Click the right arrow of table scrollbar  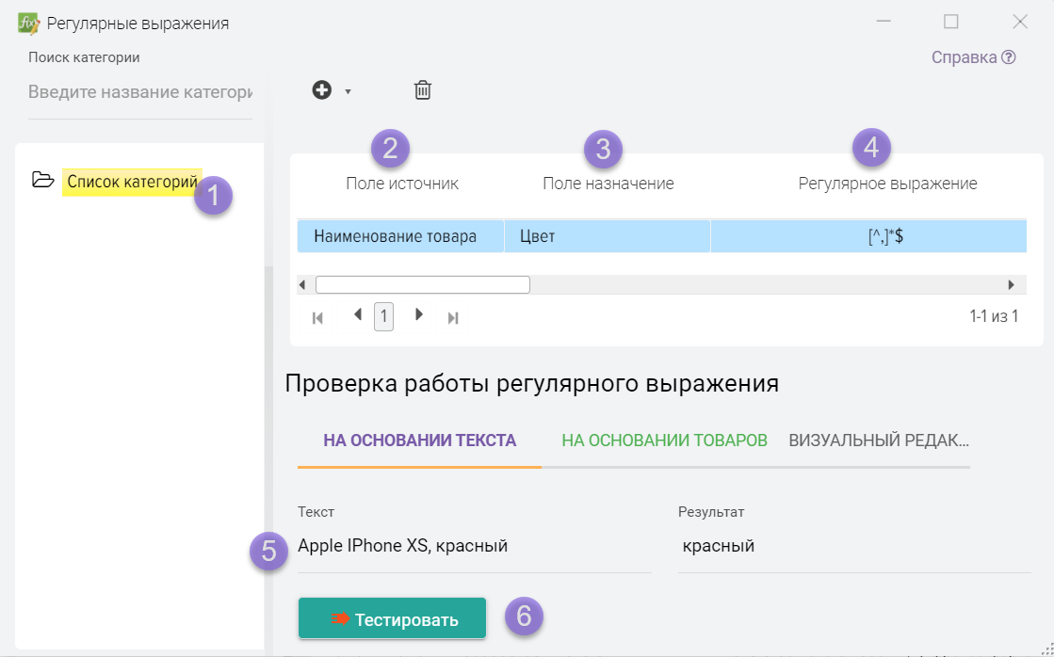coord(1012,284)
